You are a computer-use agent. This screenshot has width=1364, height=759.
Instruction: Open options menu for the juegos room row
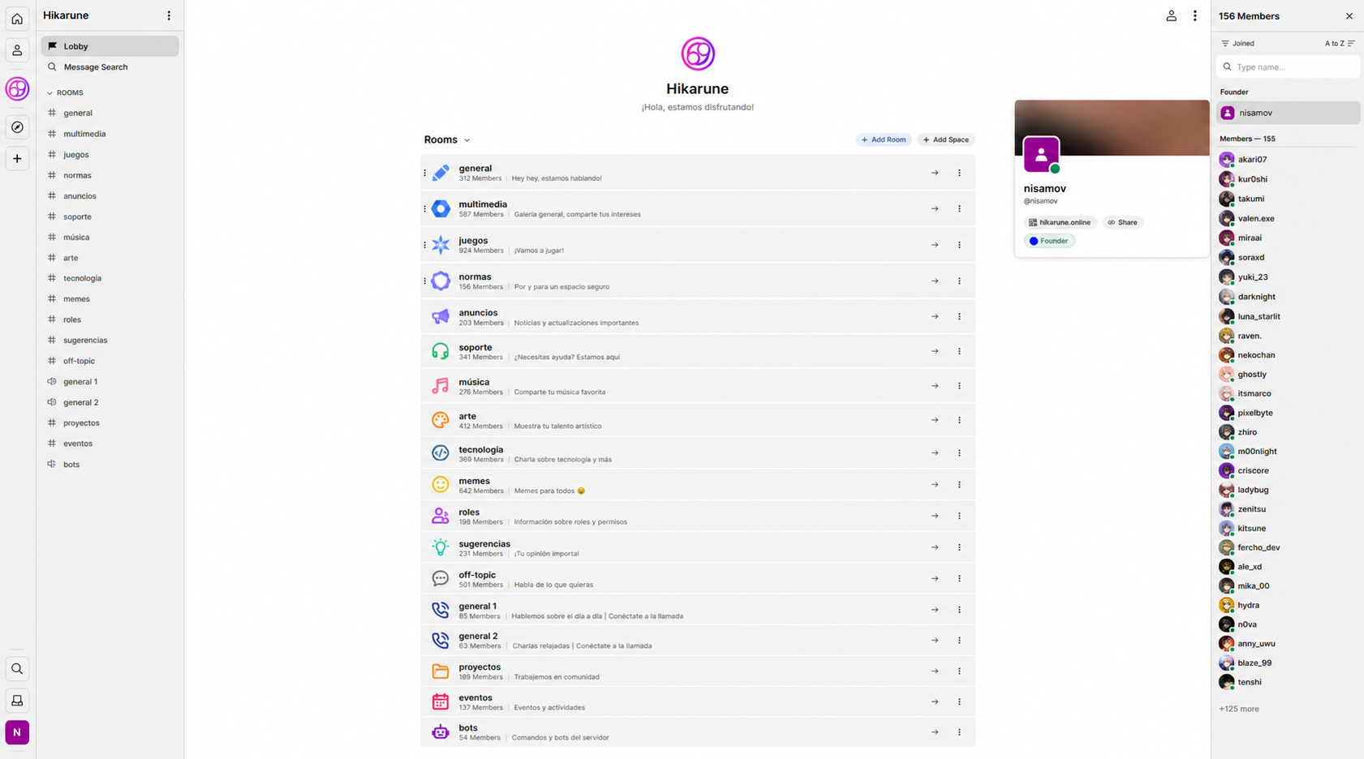tap(959, 245)
